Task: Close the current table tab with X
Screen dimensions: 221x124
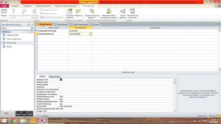Action: [219, 24]
